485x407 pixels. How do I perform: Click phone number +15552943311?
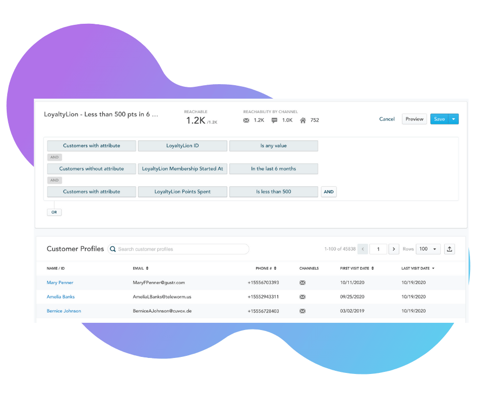coord(263,297)
